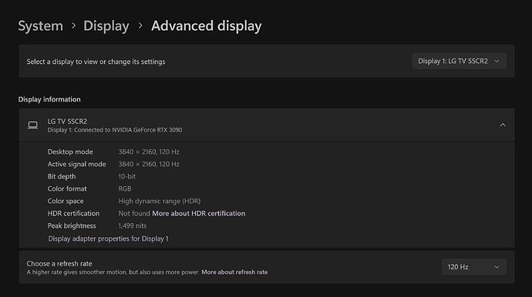Click the Choose a refresh rate label
This screenshot has width=532, height=297.
point(59,263)
